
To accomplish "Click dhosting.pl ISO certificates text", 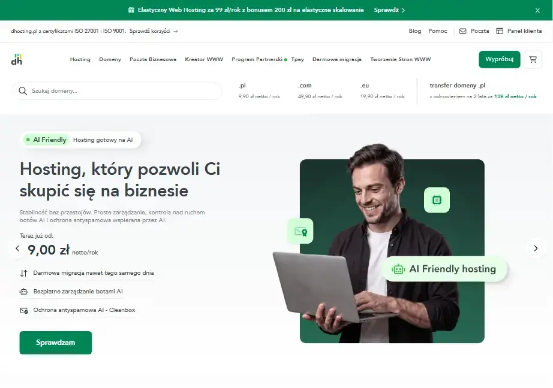I will 68,31.
